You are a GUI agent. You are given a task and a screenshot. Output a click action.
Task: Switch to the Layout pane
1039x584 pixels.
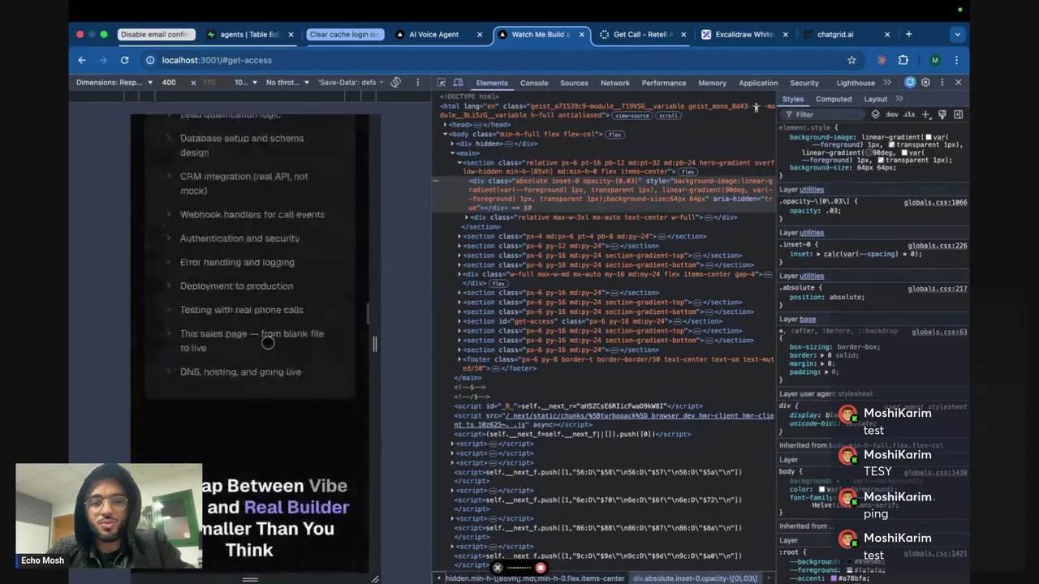coord(875,99)
